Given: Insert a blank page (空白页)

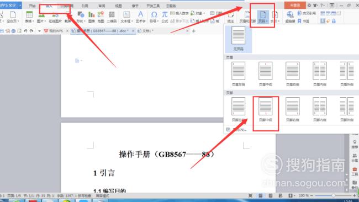Looking at the screenshot, I should point(13,17).
